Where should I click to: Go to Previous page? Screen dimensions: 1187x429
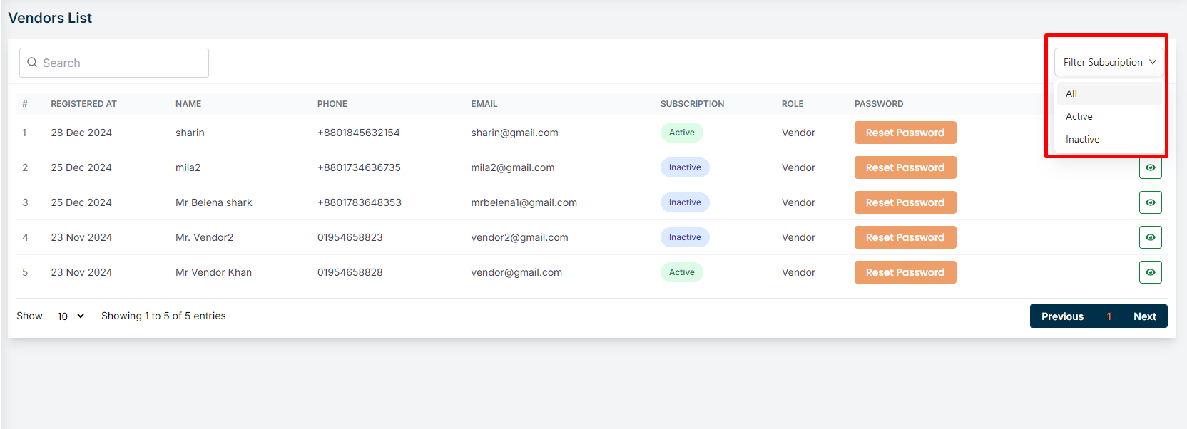[1061, 316]
